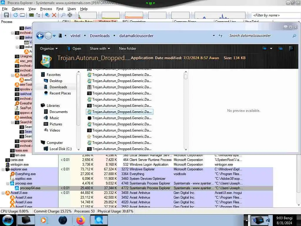Toggle the process tree view icon
The height and width of the screenshot is (226, 301).
[x=38, y=15]
